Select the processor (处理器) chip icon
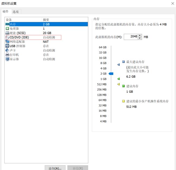The height and width of the screenshot is (170, 176). (x=7, y=29)
